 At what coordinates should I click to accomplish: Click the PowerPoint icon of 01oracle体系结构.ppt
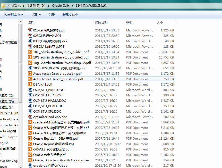click(x=30, y=30)
